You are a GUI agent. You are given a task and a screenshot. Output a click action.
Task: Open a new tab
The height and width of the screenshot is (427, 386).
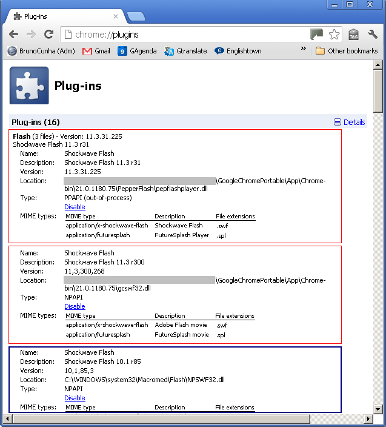click(136, 16)
